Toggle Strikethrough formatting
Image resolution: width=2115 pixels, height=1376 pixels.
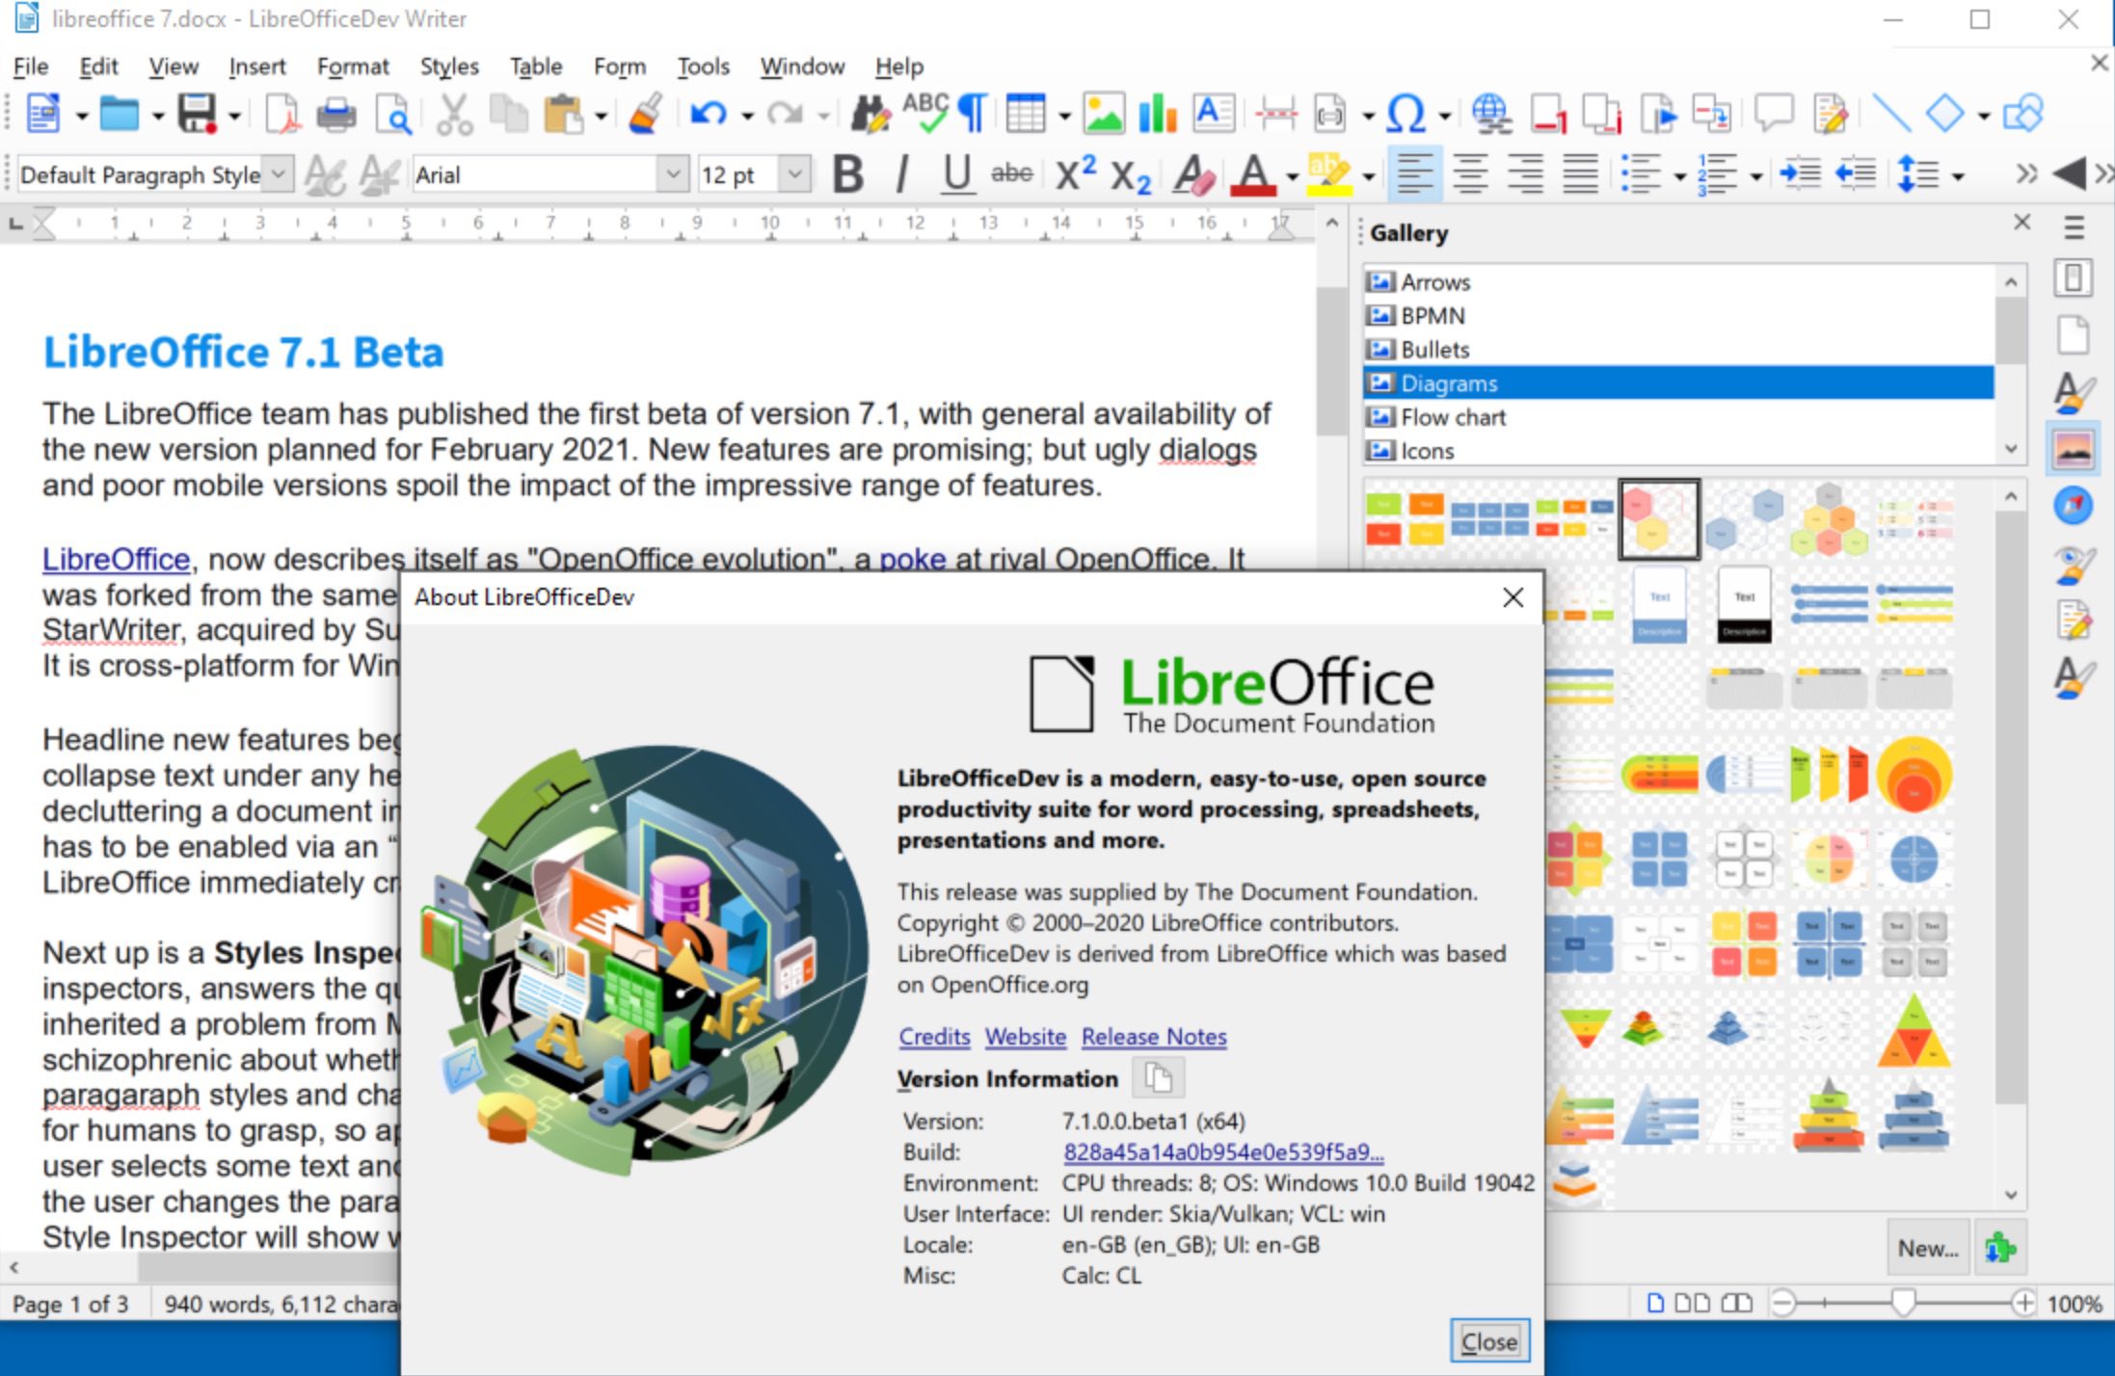point(1012,173)
